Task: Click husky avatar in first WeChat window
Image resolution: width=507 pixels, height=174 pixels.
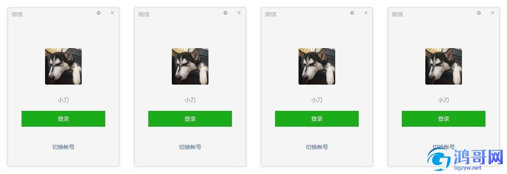Action: point(63,66)
